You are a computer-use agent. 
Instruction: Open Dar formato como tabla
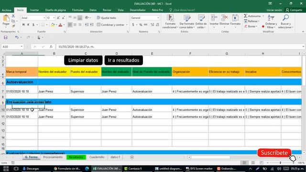pos(187,21)
